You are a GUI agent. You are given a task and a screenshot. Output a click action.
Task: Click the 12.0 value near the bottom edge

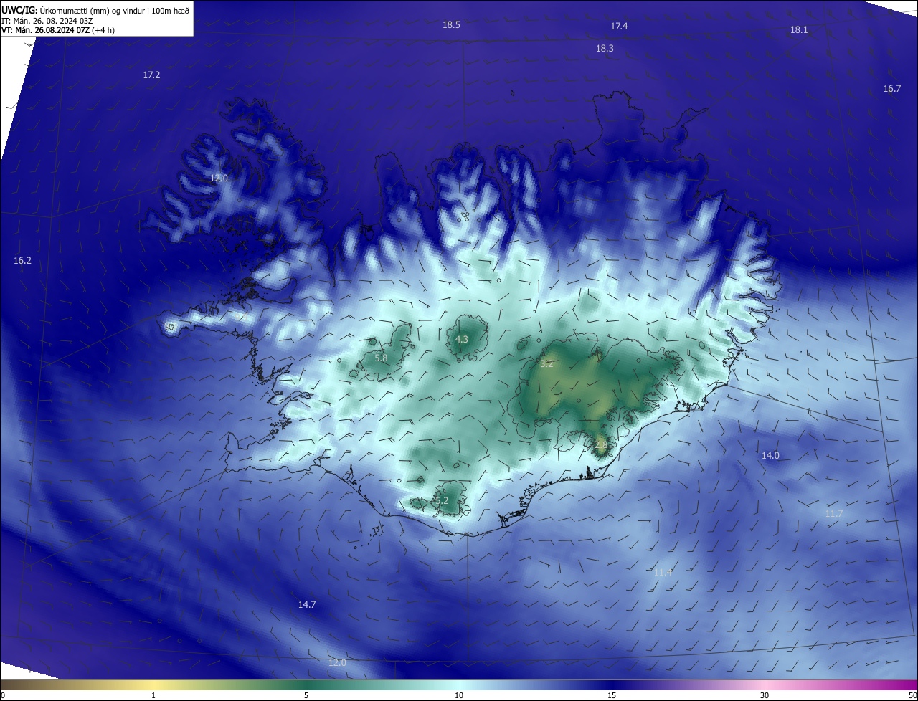337,663
